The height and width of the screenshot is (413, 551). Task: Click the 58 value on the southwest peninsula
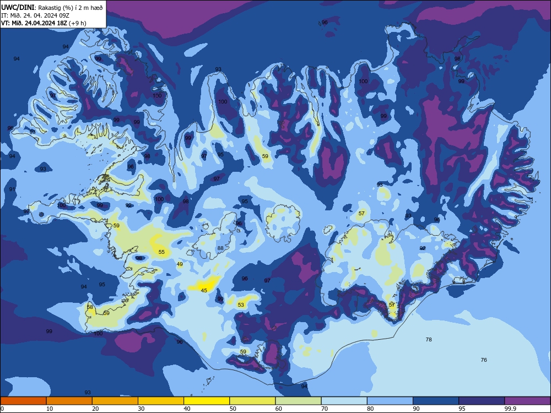[90, 307]
